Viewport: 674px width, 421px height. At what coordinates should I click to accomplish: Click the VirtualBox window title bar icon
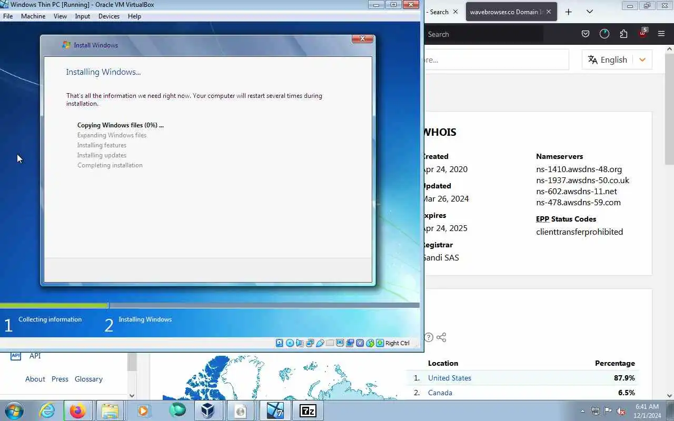pyautogui.click(x=4, y=5)
